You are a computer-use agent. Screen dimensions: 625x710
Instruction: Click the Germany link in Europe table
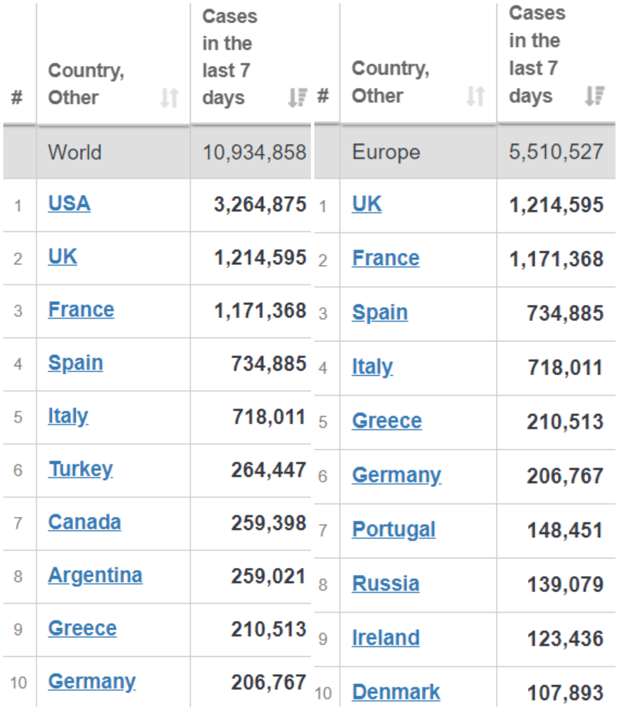396,475
